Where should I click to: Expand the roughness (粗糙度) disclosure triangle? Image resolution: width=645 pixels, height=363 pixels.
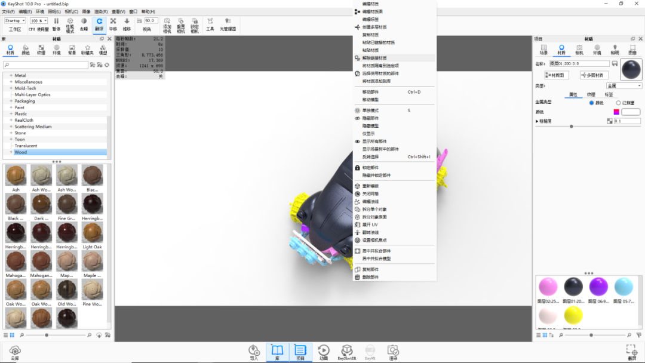(537, 121)
